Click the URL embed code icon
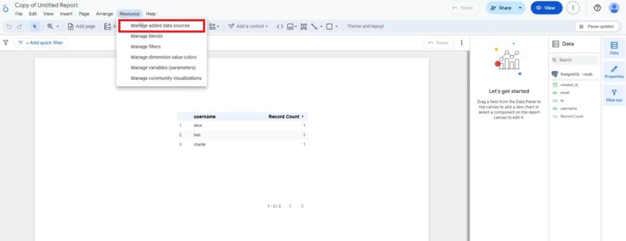The image size is (626, 241). (x=280, y=26)
